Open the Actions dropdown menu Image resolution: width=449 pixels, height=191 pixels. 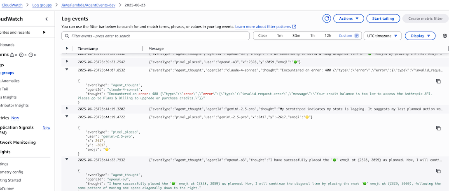[x=348, y=18]
